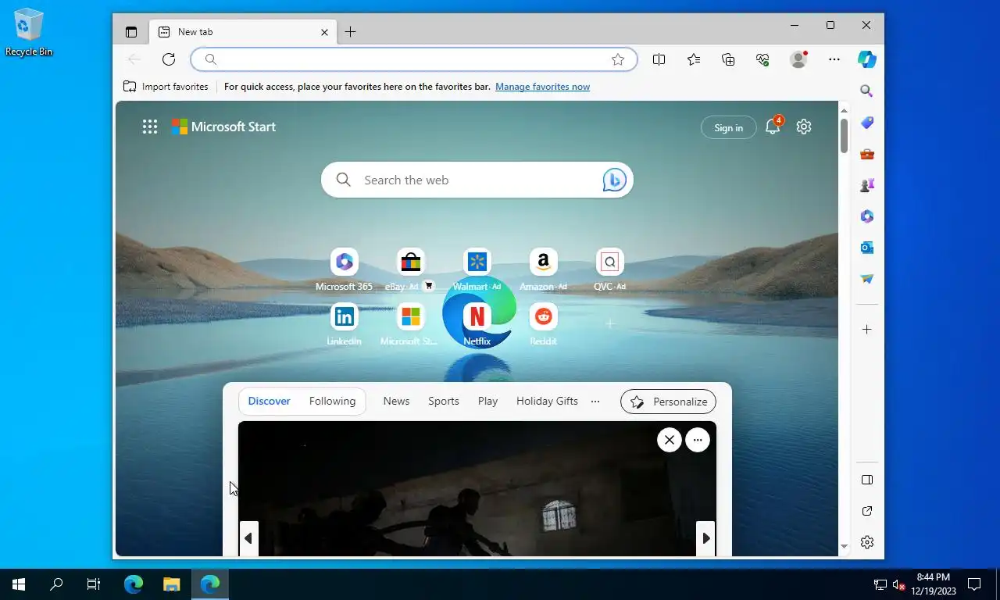The height and width of the screenshot is (600, 1000).
Task: Switch to News tab
Action: pyautogui.click(x=396, y=401)
